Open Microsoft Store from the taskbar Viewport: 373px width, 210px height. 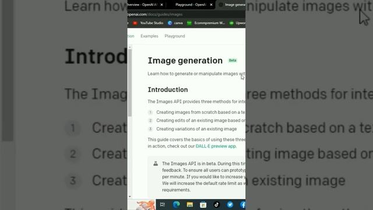(x=203, y=205)
